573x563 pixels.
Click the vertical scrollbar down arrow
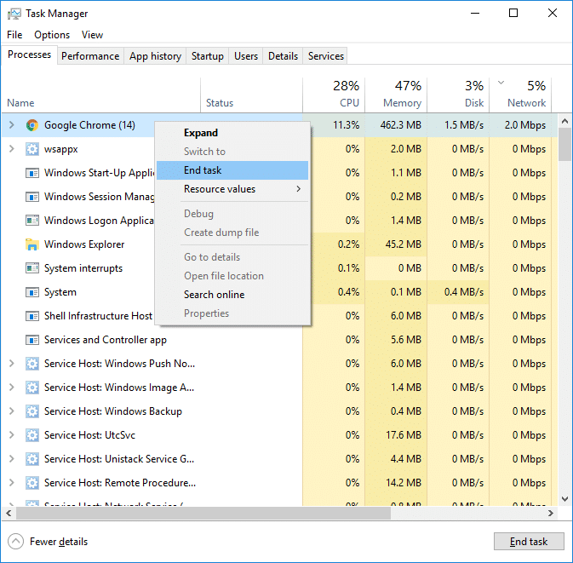(565, 499)
